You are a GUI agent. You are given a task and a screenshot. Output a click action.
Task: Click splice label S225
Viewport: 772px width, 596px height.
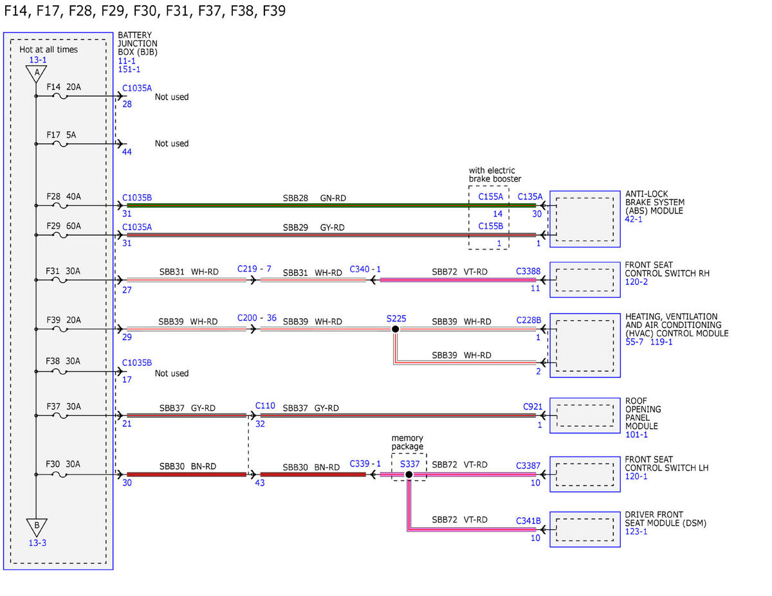pos(396,318)
